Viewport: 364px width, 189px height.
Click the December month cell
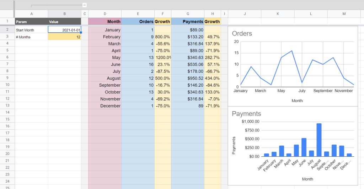click(x=105, y=106)
